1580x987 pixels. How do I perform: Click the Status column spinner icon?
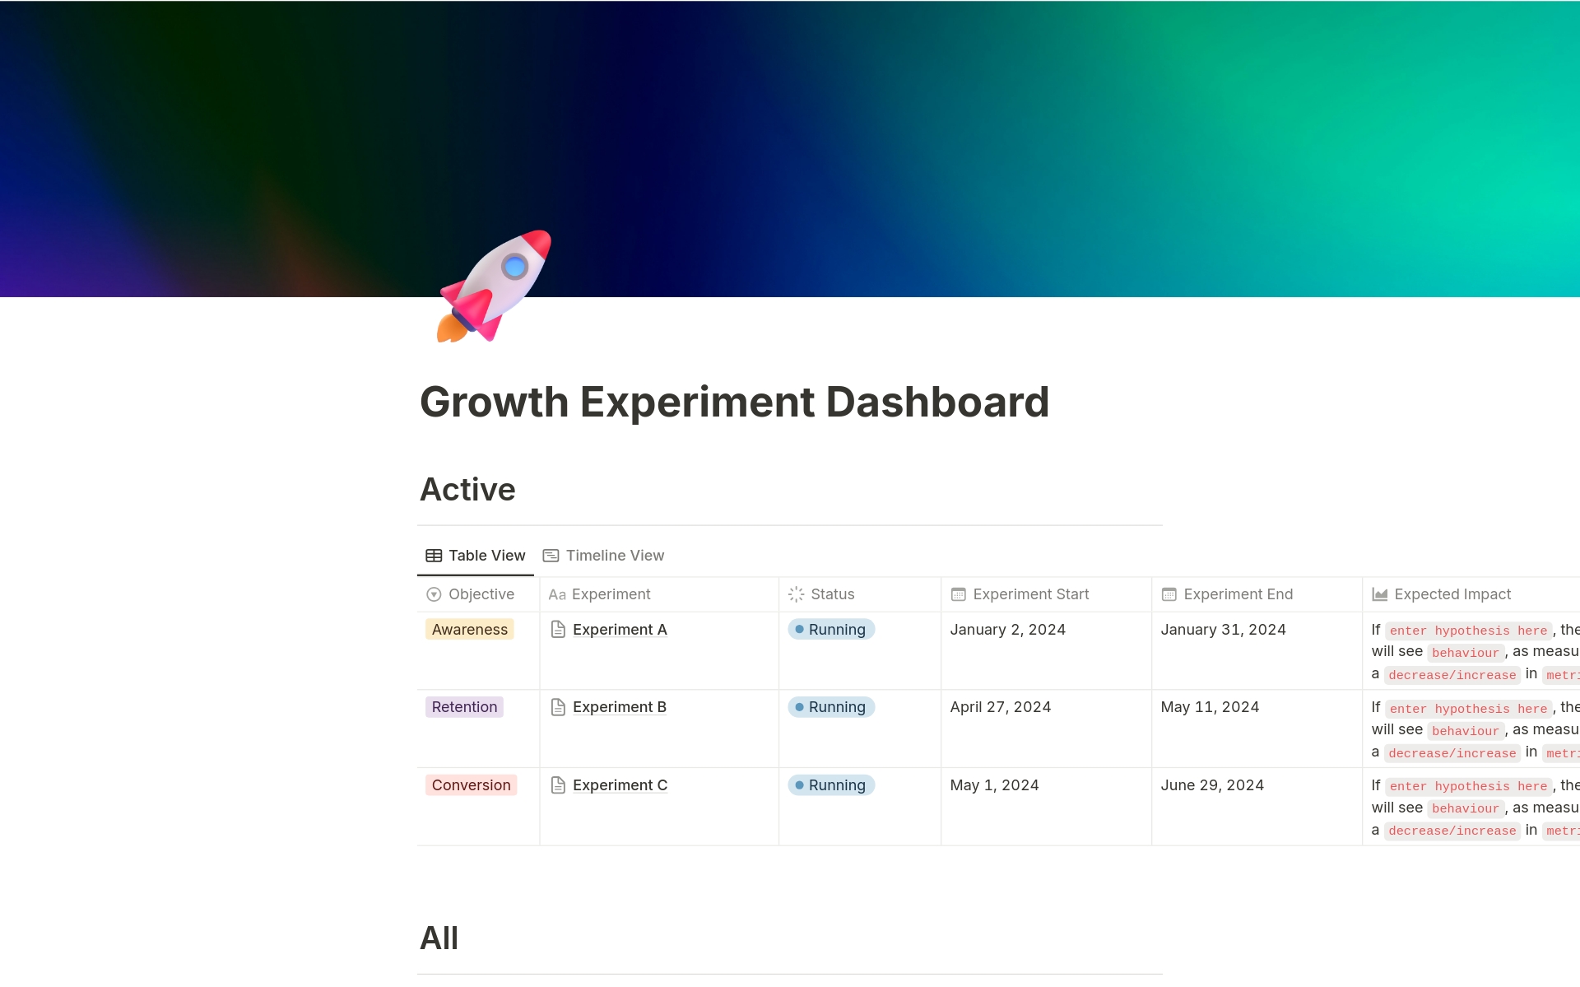click(x=796, y=594)
